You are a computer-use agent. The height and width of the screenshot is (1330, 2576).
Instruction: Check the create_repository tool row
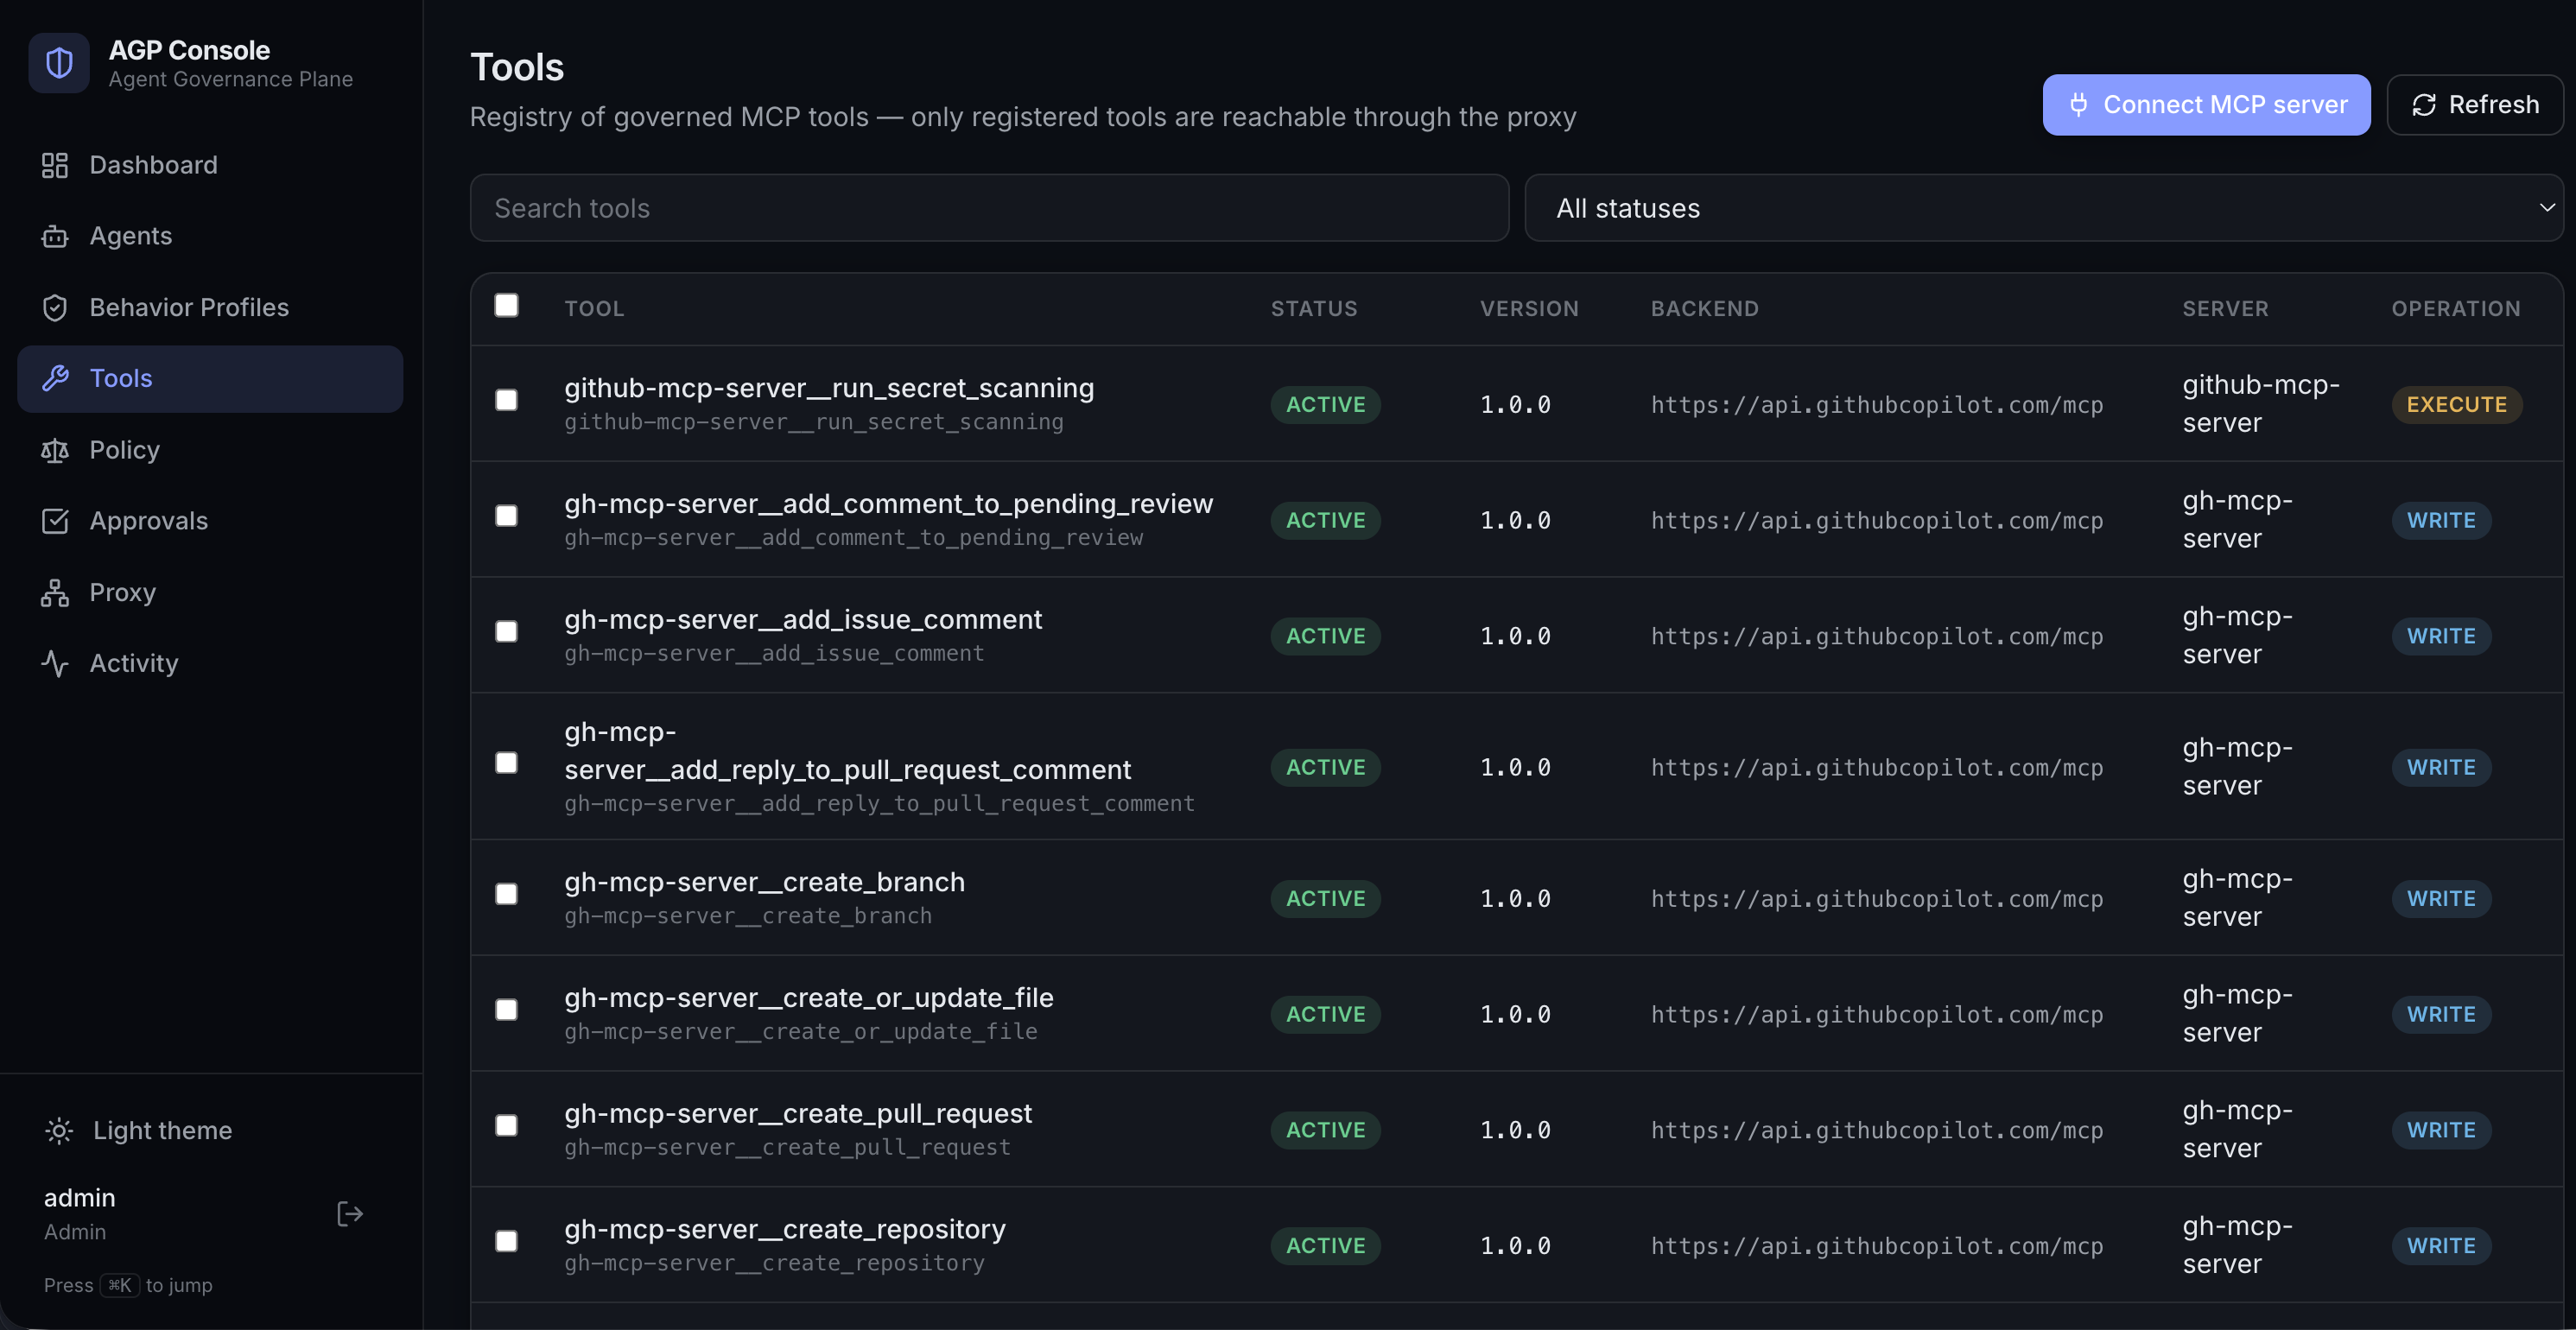coord(507,1241)
